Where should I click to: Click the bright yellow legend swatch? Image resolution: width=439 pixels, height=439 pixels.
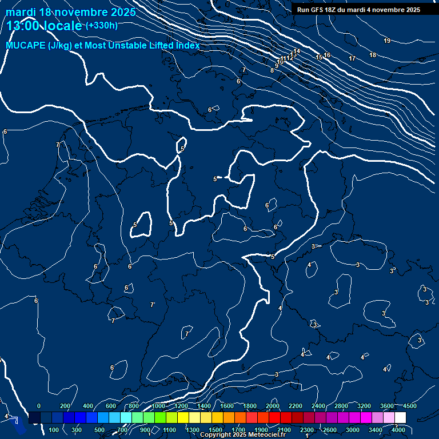183,417
